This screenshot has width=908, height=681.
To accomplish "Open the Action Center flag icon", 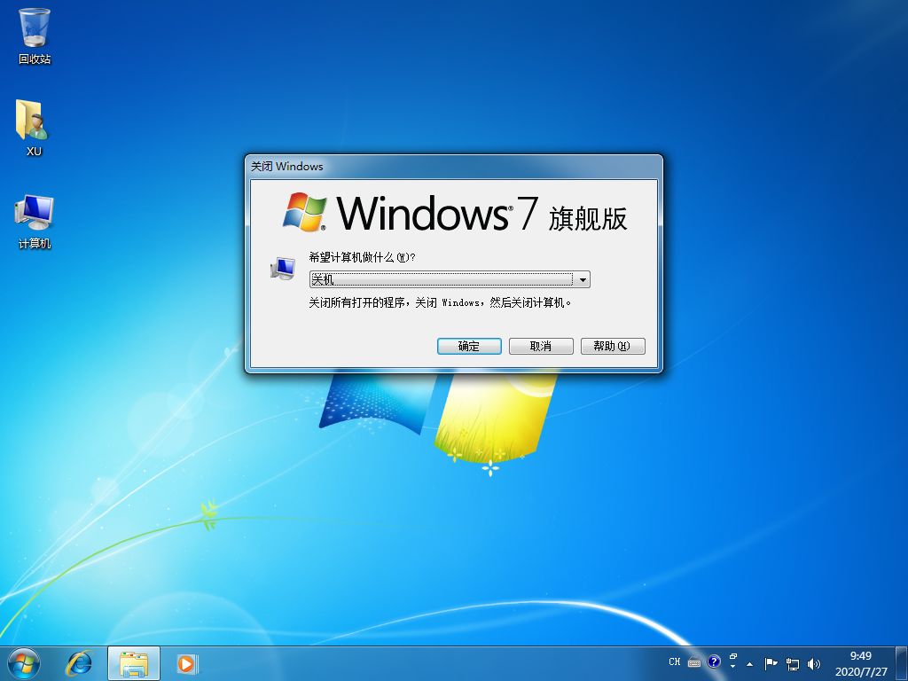I will (771, 663).
